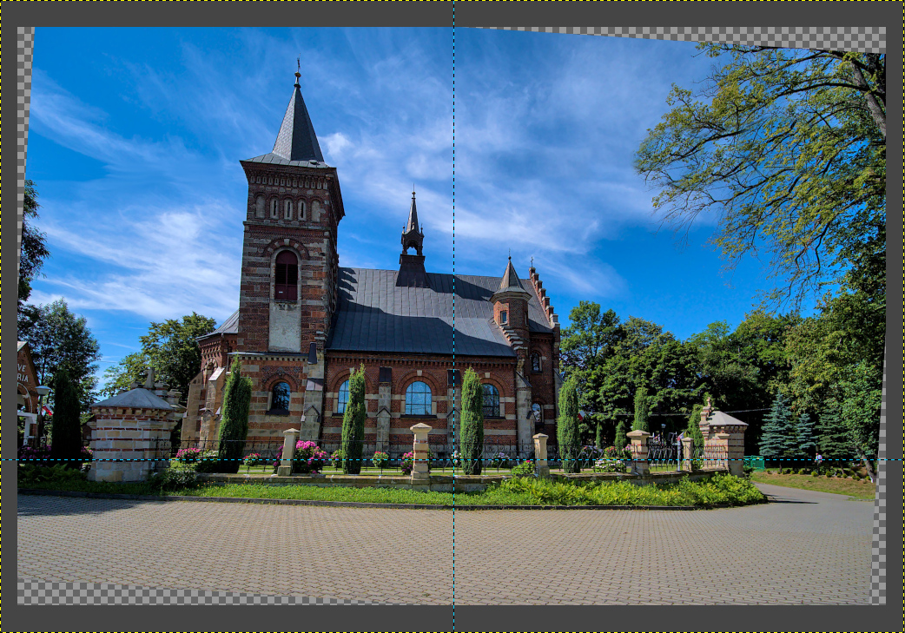Screen dimensions: 905x633
Task: Click the transparent checkerboard area at top left
Action: [25, 87]
